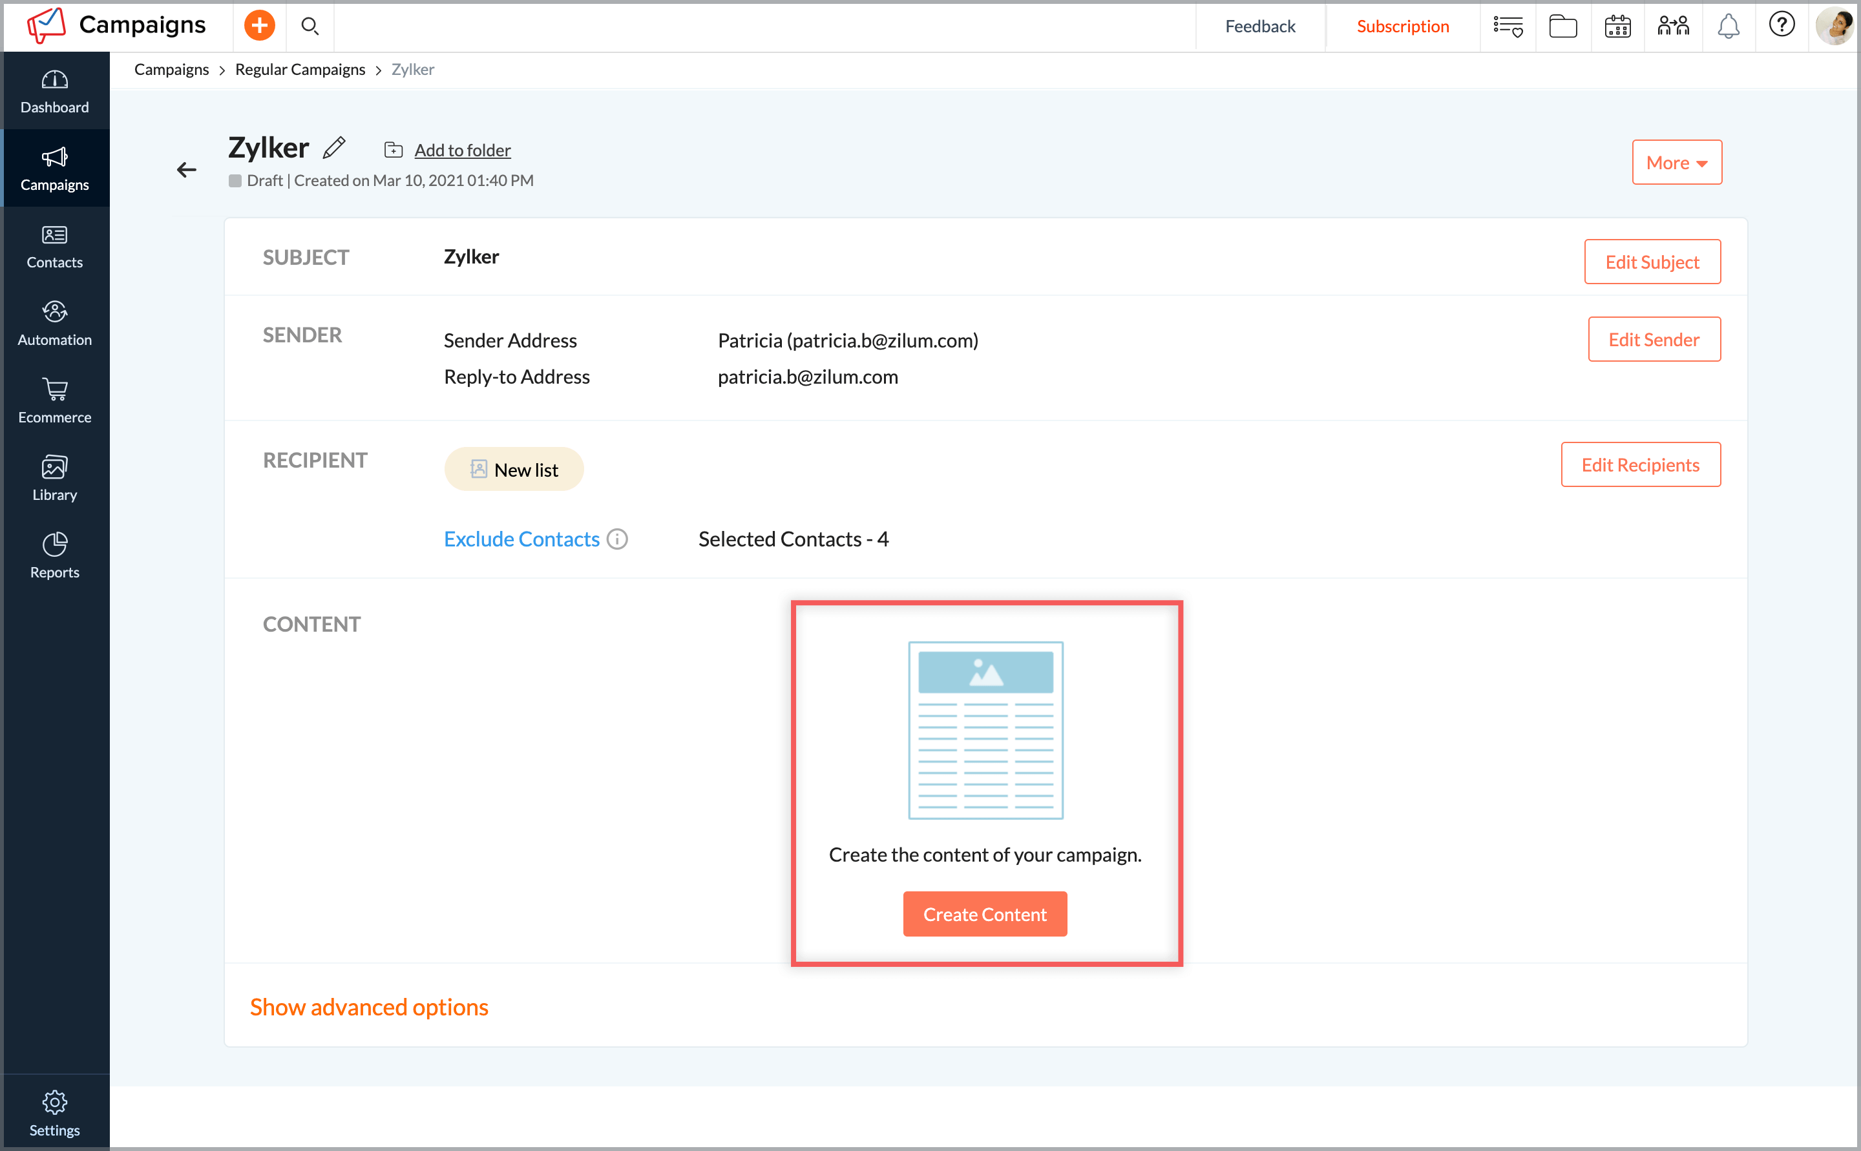Open notifications via the bell icon
This screenshot has height=1151, width=1861.
point(1728,25)
